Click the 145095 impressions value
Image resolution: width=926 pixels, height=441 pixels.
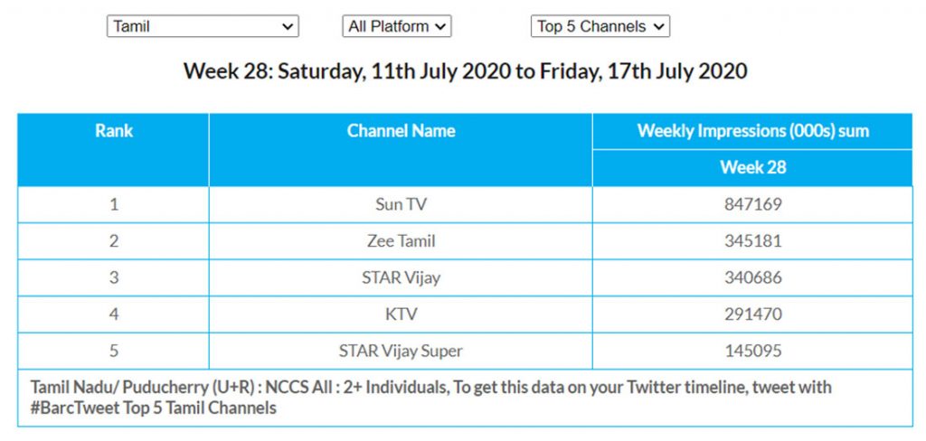point(752,351)
